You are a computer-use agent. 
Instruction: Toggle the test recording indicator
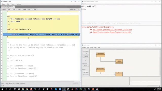pos(86,75)
